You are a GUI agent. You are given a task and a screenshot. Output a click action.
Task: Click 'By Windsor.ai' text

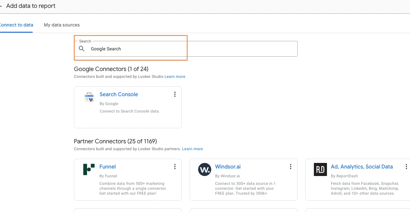(x=228, y=176)
